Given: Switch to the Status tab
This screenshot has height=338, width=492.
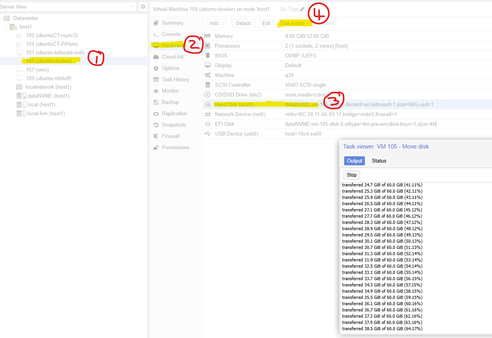Looking at the screenshot, I should 379,161.
